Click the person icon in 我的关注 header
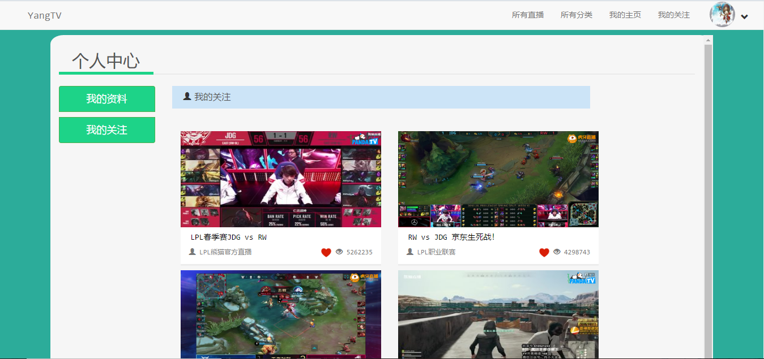This screenshot has width=764, height=359. coord(187,97)
